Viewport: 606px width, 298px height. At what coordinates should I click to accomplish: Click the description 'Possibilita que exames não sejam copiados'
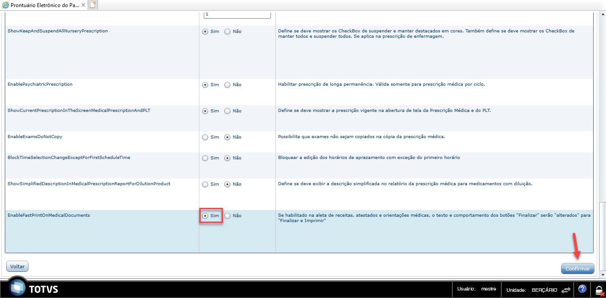pos(361,136)
